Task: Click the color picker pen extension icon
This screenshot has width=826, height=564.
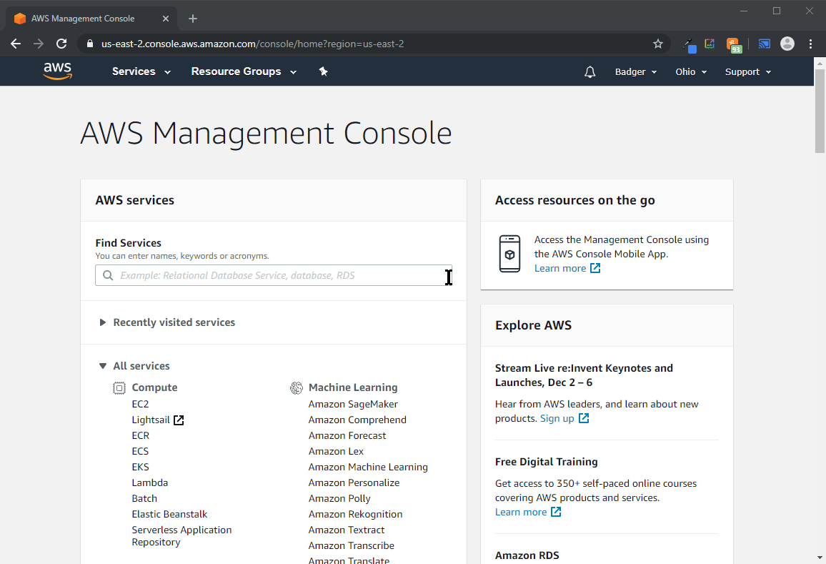Action: 690,45
